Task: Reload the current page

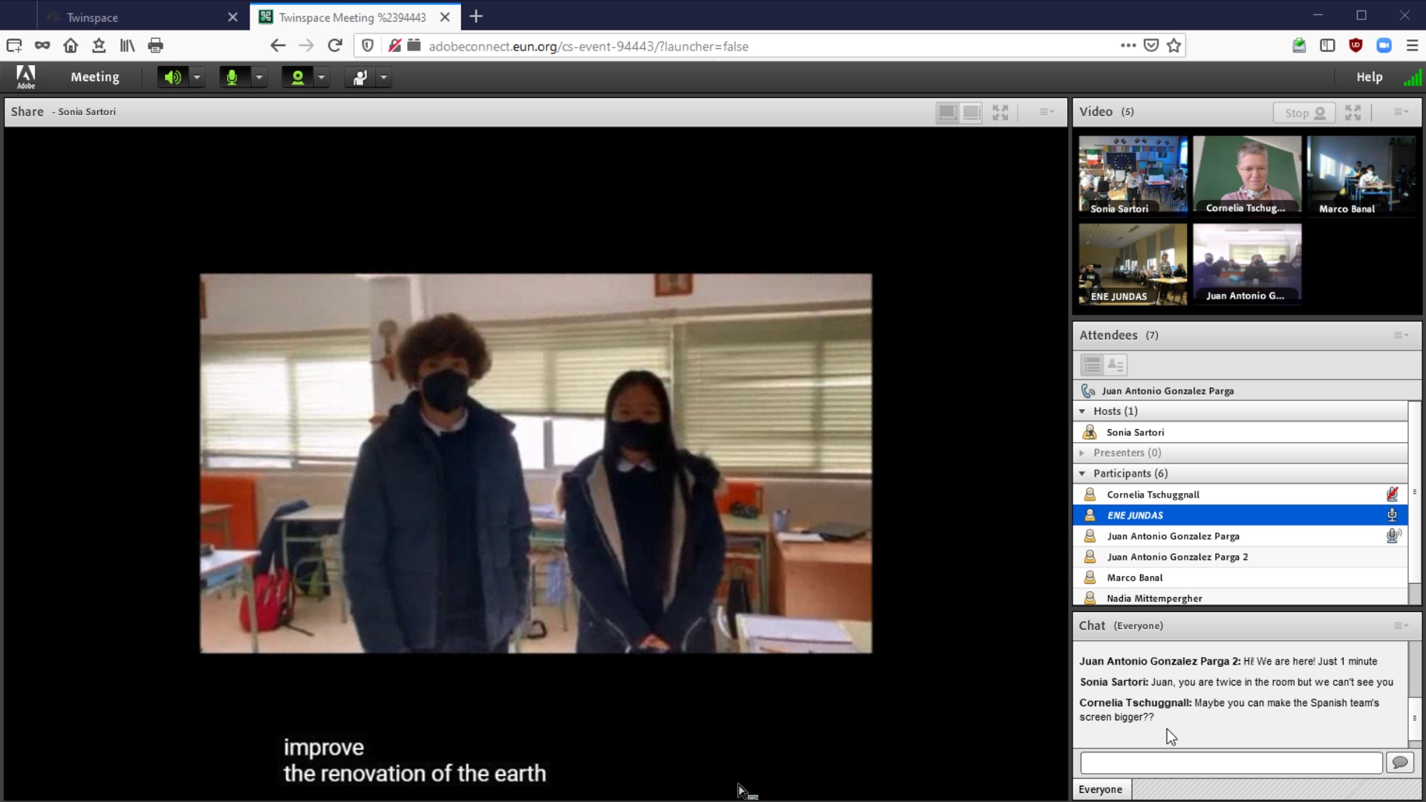Action: click(335, 46)
